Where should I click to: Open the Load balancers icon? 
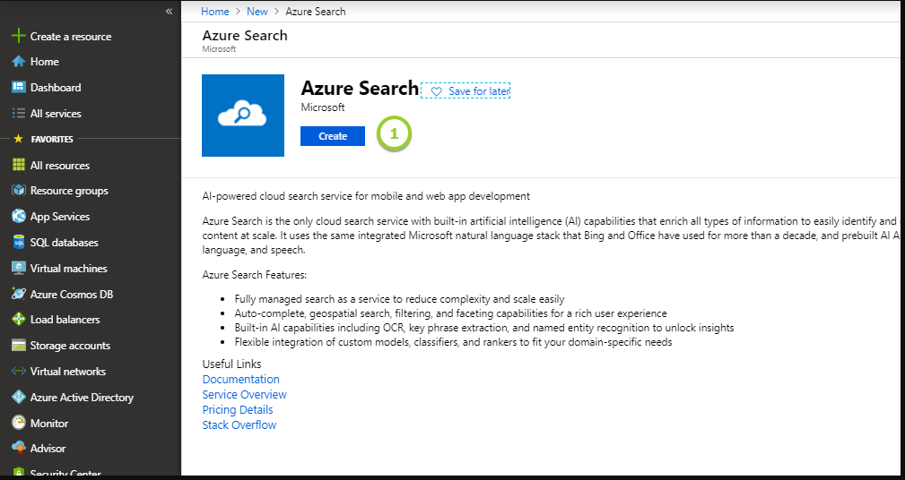(18, 320)
